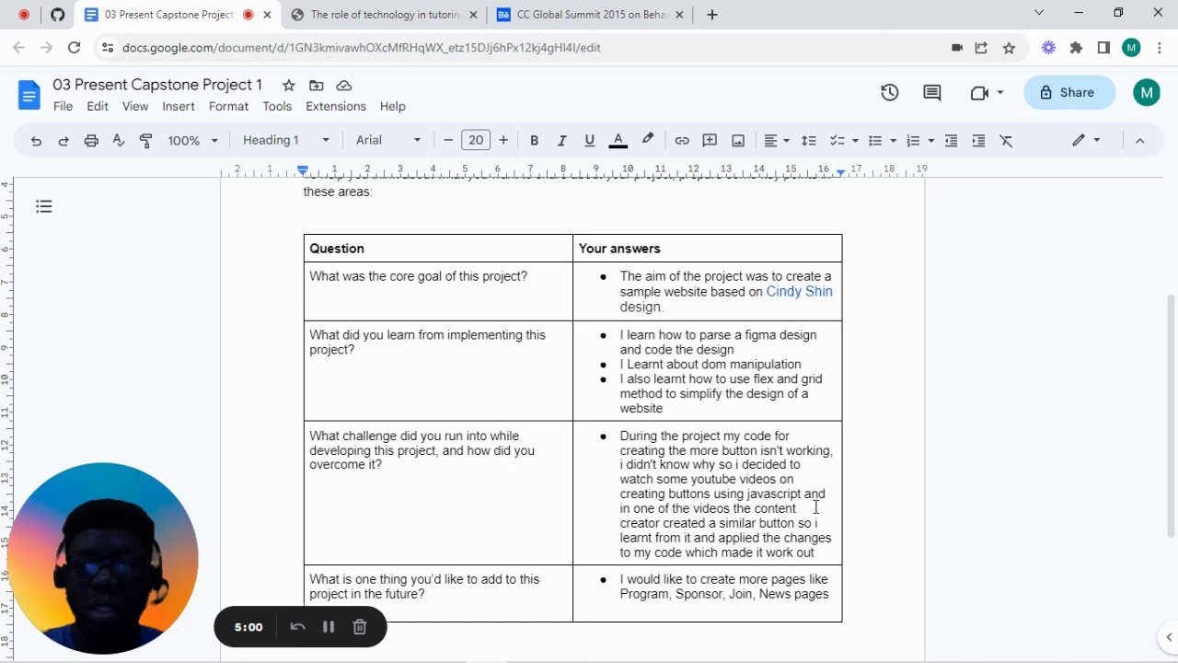Go to Docs home via the blue document icon
Image resolution: width=1178 pixels, height=663 pixels.
click(29, 94)
